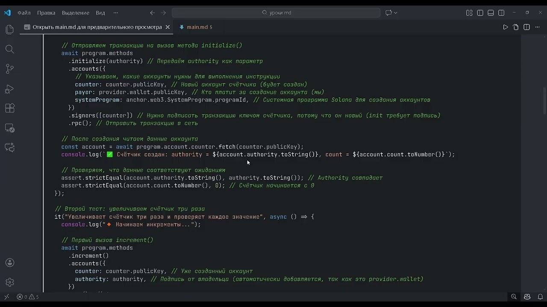Open the Search view in activity bar

tap(9, 49)
